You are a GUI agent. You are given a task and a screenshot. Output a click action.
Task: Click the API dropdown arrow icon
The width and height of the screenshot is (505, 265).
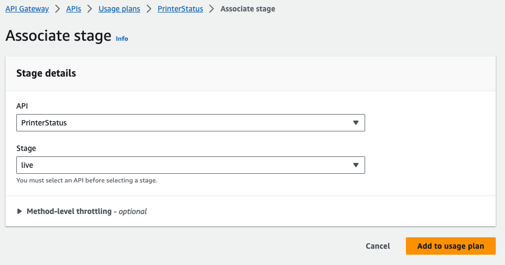pos(355,123)
